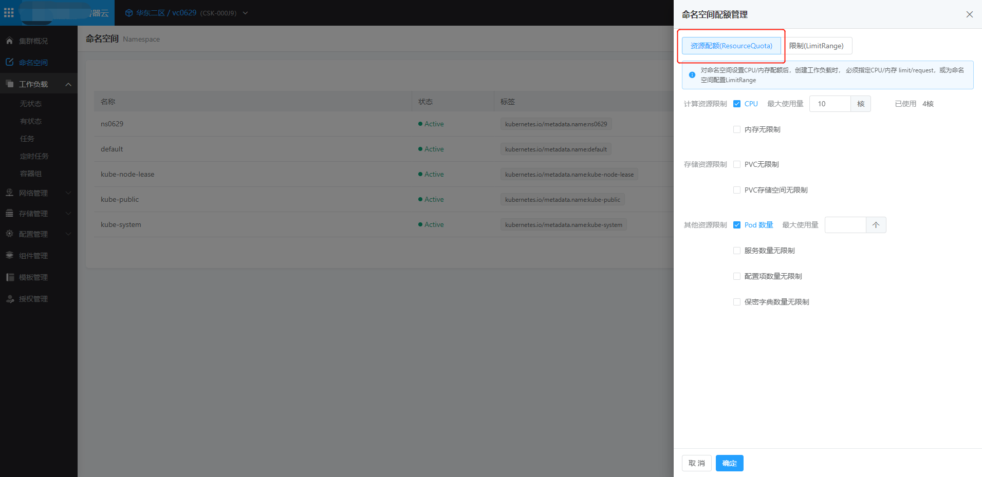Click the 存储管理 storage icon
This screenshot has width=982, height=477.
click(9, 213)
